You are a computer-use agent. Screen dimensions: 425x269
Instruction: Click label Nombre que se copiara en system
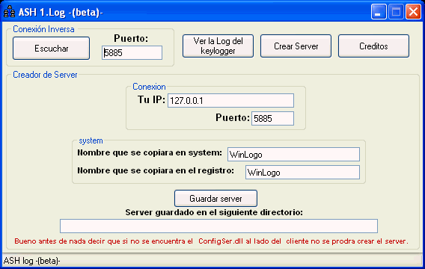(150, 153)
